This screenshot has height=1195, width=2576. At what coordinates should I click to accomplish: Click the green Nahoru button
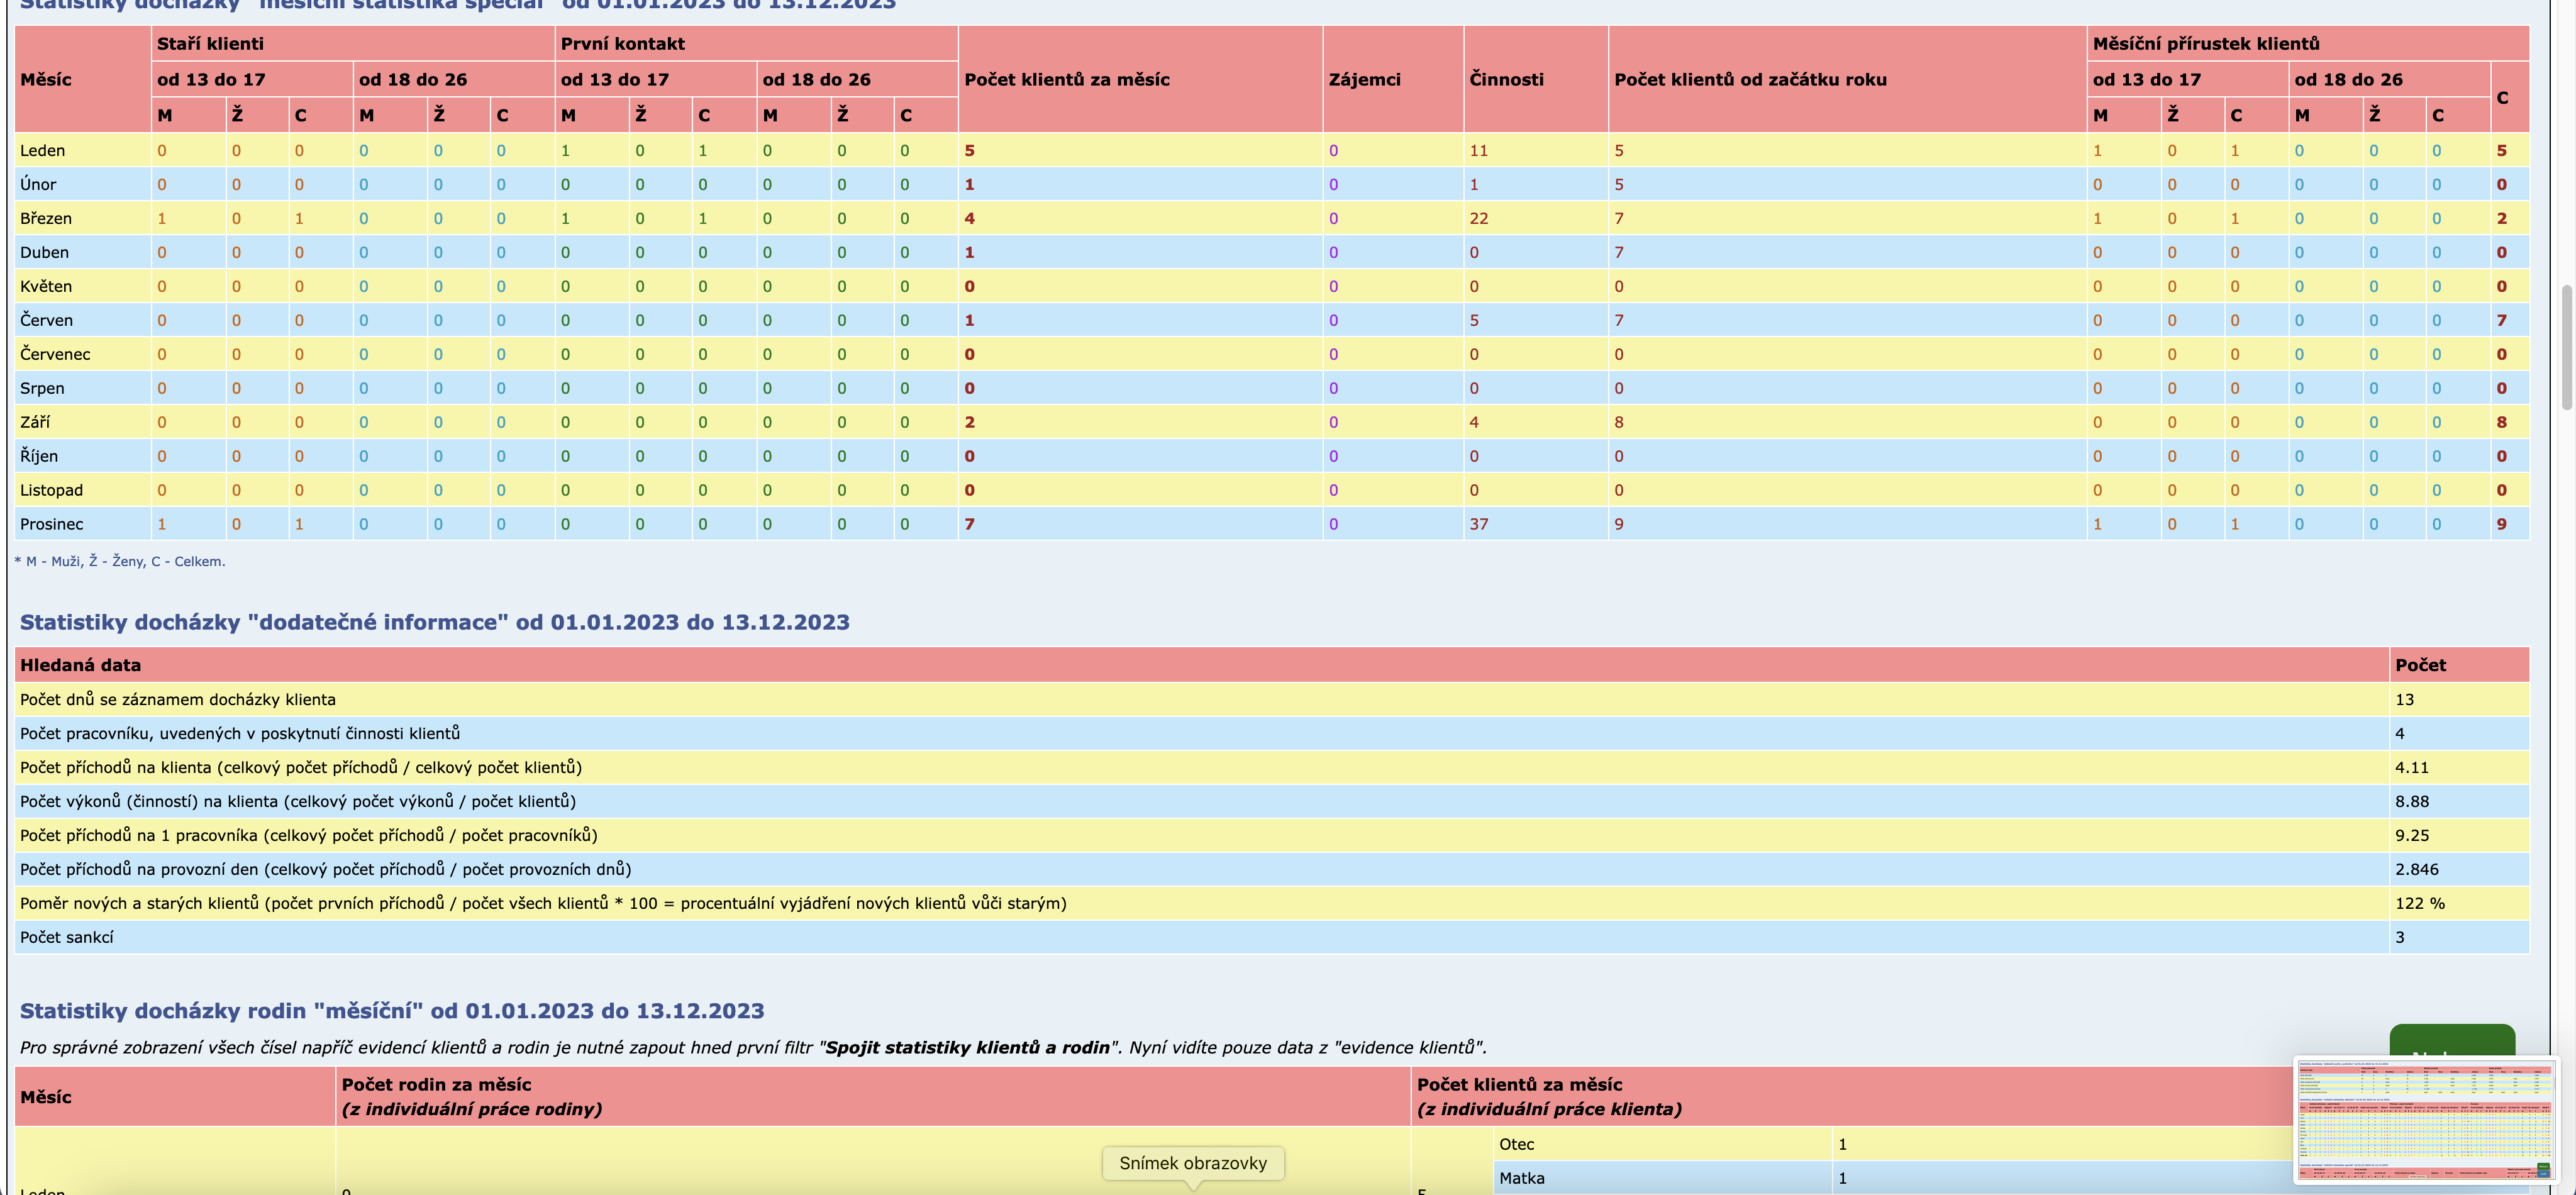[x=2451, y=1039]
